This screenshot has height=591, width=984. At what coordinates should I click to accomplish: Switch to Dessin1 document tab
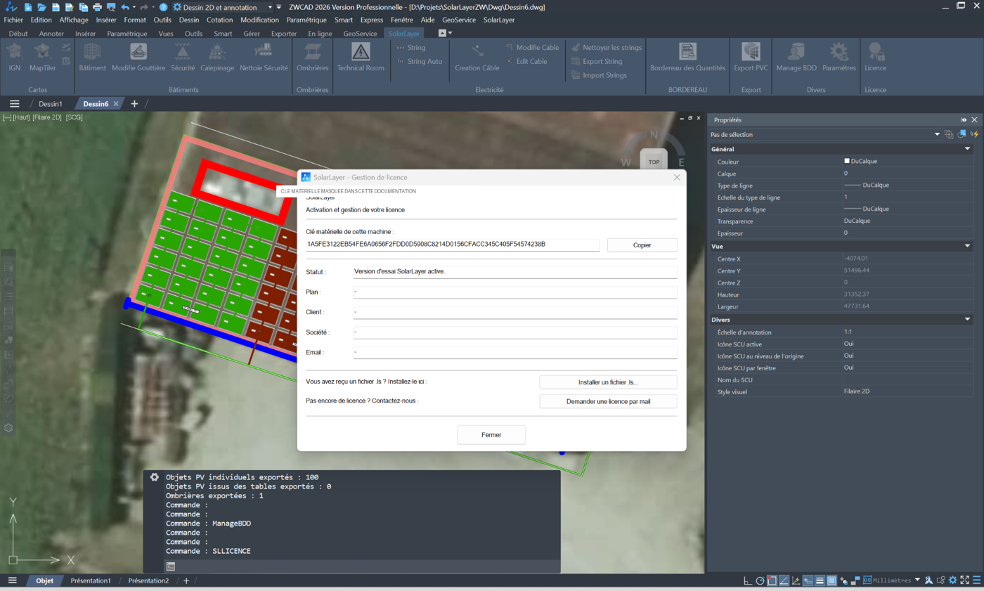(51, 103)
